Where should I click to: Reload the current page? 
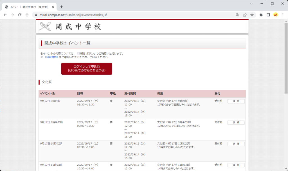(x=20, y=15)
